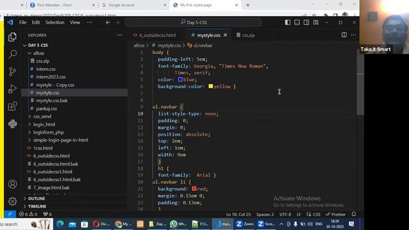Open the View menu
The width and height of the screenshot is (409, 230).
pyautogui.click(x=75, y=22)
